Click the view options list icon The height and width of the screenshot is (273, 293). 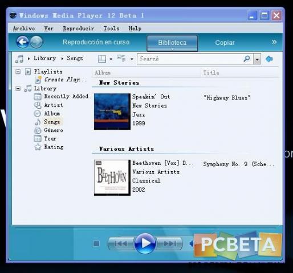121,59
